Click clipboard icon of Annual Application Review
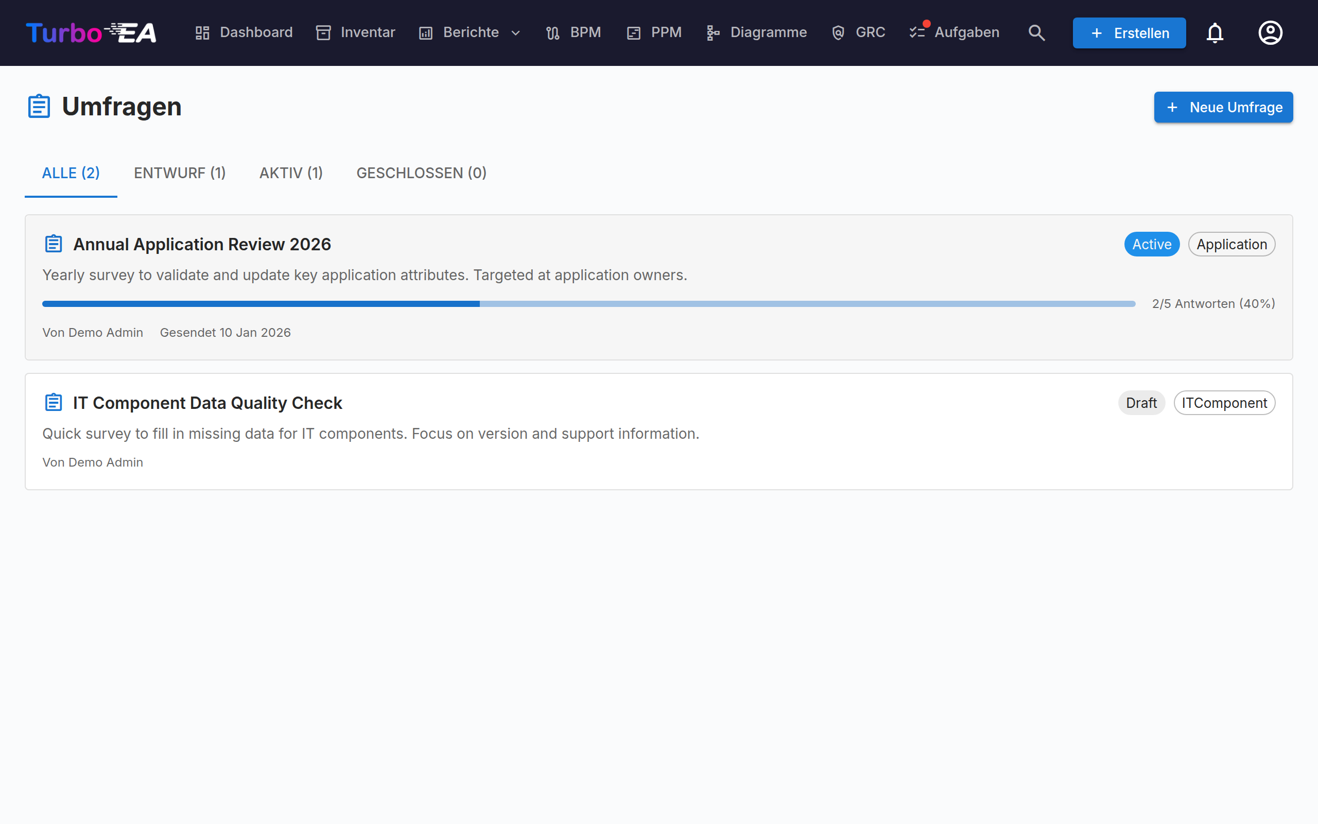 54,244
